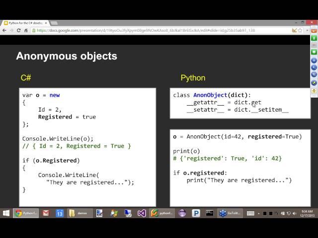Click the green padlock security icon

click(x=34, y=30)
